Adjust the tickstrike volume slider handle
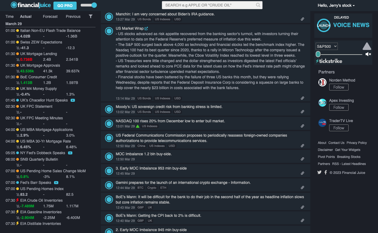This screenshot has height=233, width=378. (318, 54)
